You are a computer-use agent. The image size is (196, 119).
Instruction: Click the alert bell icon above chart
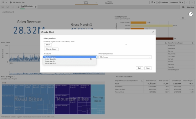tap(183, 18)
